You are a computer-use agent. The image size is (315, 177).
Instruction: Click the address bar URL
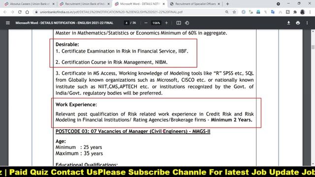[x=111, y=12]
